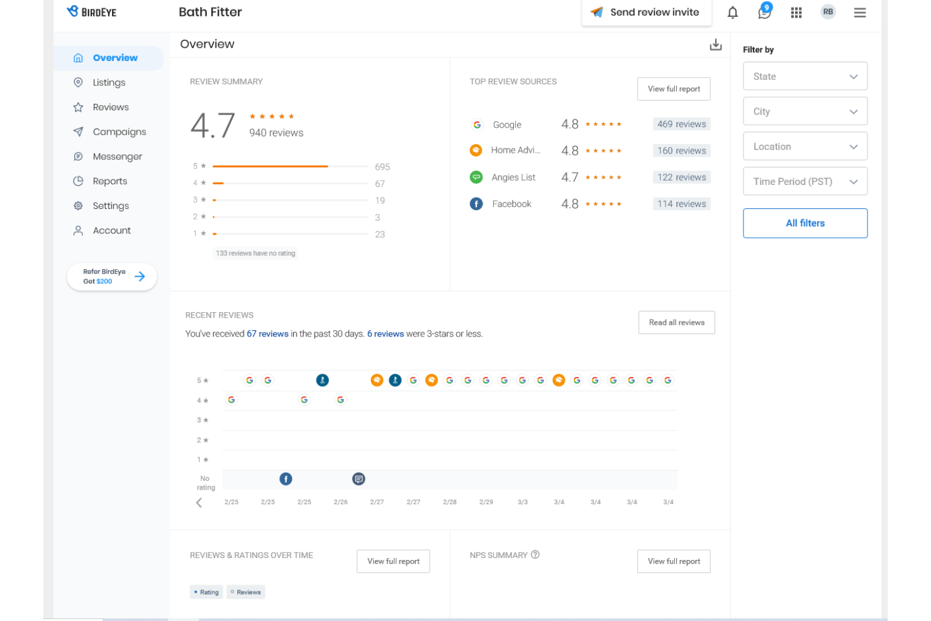The width and height of the screenshot is (931, 621).
Task: Download the Overview report
Action: pos(716,45)
